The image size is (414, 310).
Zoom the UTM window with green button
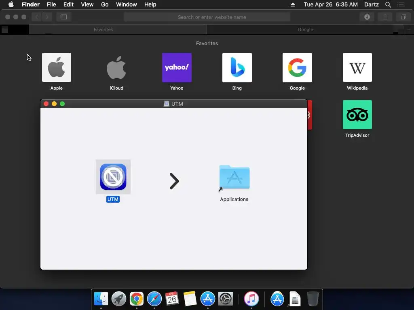(62, 104)
